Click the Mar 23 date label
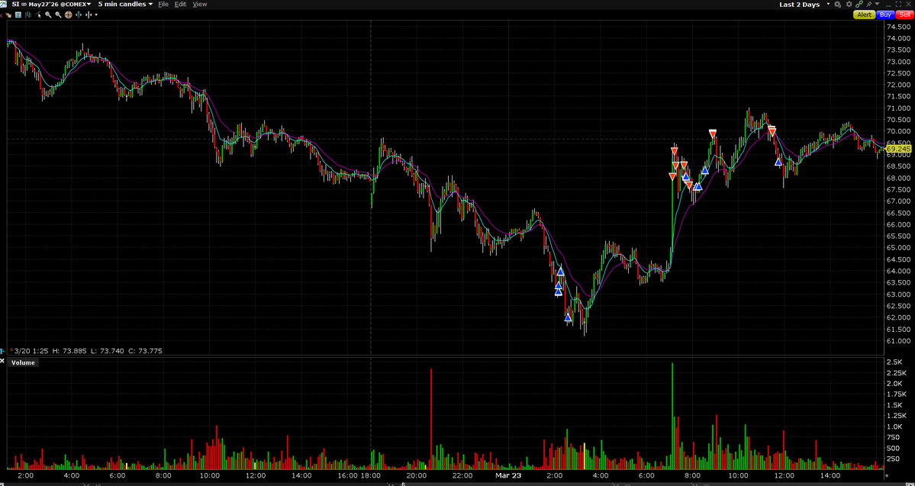Image resolution: width=915 pixels, height=486 pixels. tap(507, 475)
